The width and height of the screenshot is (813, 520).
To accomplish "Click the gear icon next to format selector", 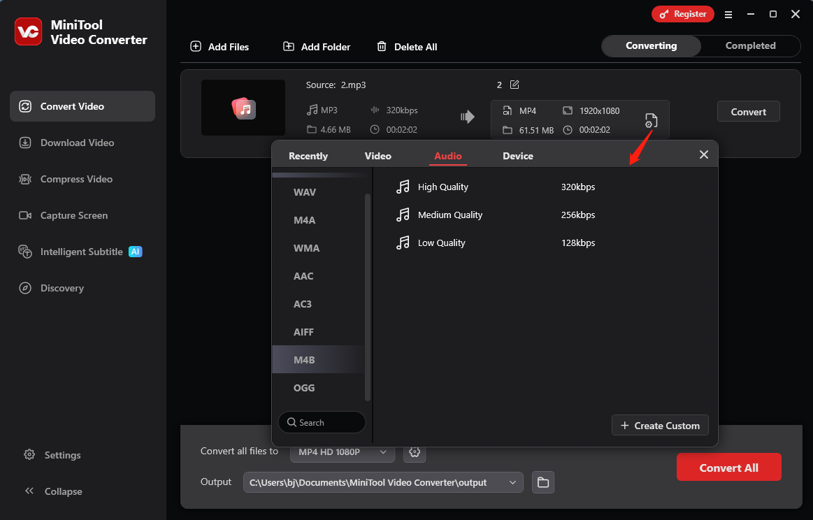I will pos(414,453).
